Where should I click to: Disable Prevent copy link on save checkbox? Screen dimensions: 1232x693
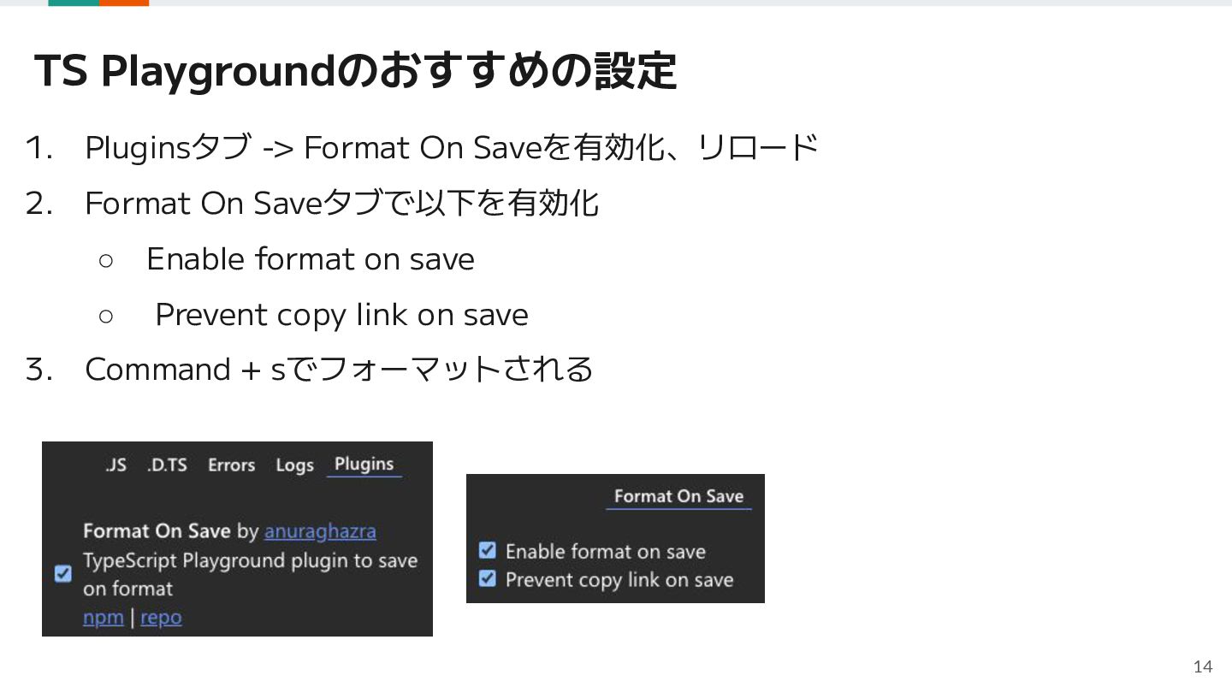pyautogui.click(x=488, y=579)
